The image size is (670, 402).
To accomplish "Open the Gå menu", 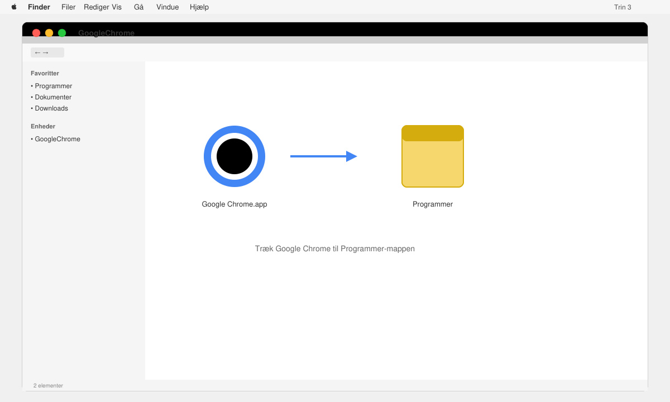I will click(139, 7).
